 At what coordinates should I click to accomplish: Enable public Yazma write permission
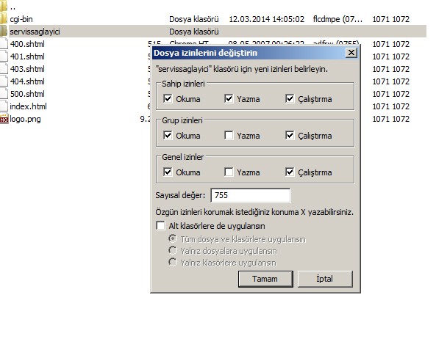point(229,172)
